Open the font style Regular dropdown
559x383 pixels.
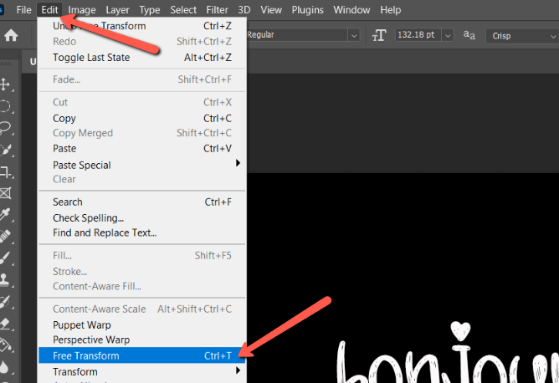302,35
